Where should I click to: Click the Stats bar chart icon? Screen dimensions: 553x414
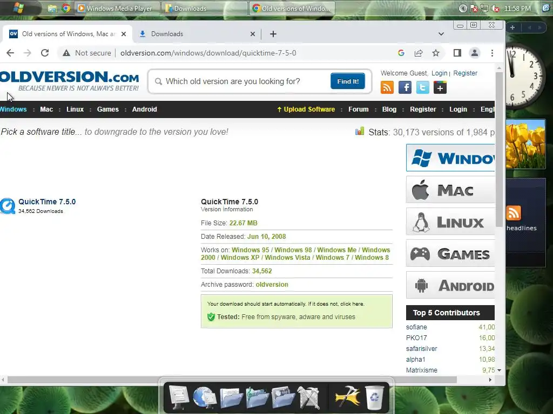359,132
